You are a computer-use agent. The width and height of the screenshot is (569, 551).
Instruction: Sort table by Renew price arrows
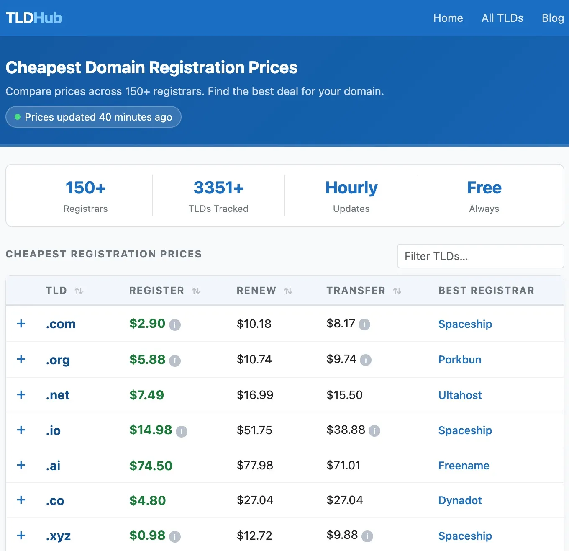[288, 291]
